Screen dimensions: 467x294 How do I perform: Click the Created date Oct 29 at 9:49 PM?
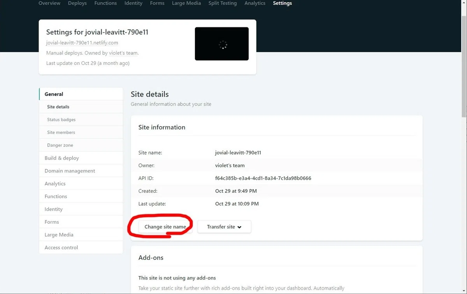pyautogui.click(x=236, y=191)
